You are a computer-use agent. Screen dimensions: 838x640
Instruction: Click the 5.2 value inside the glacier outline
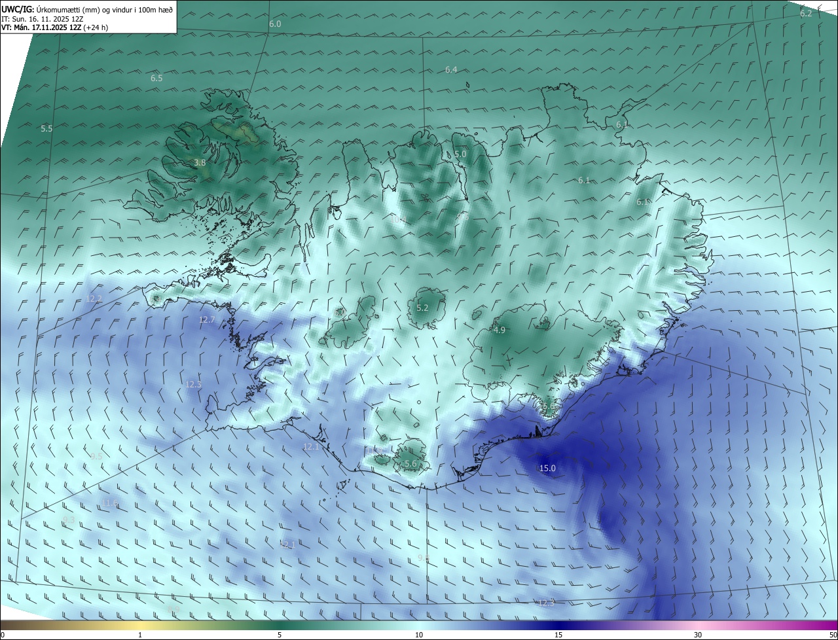[422, 308]
